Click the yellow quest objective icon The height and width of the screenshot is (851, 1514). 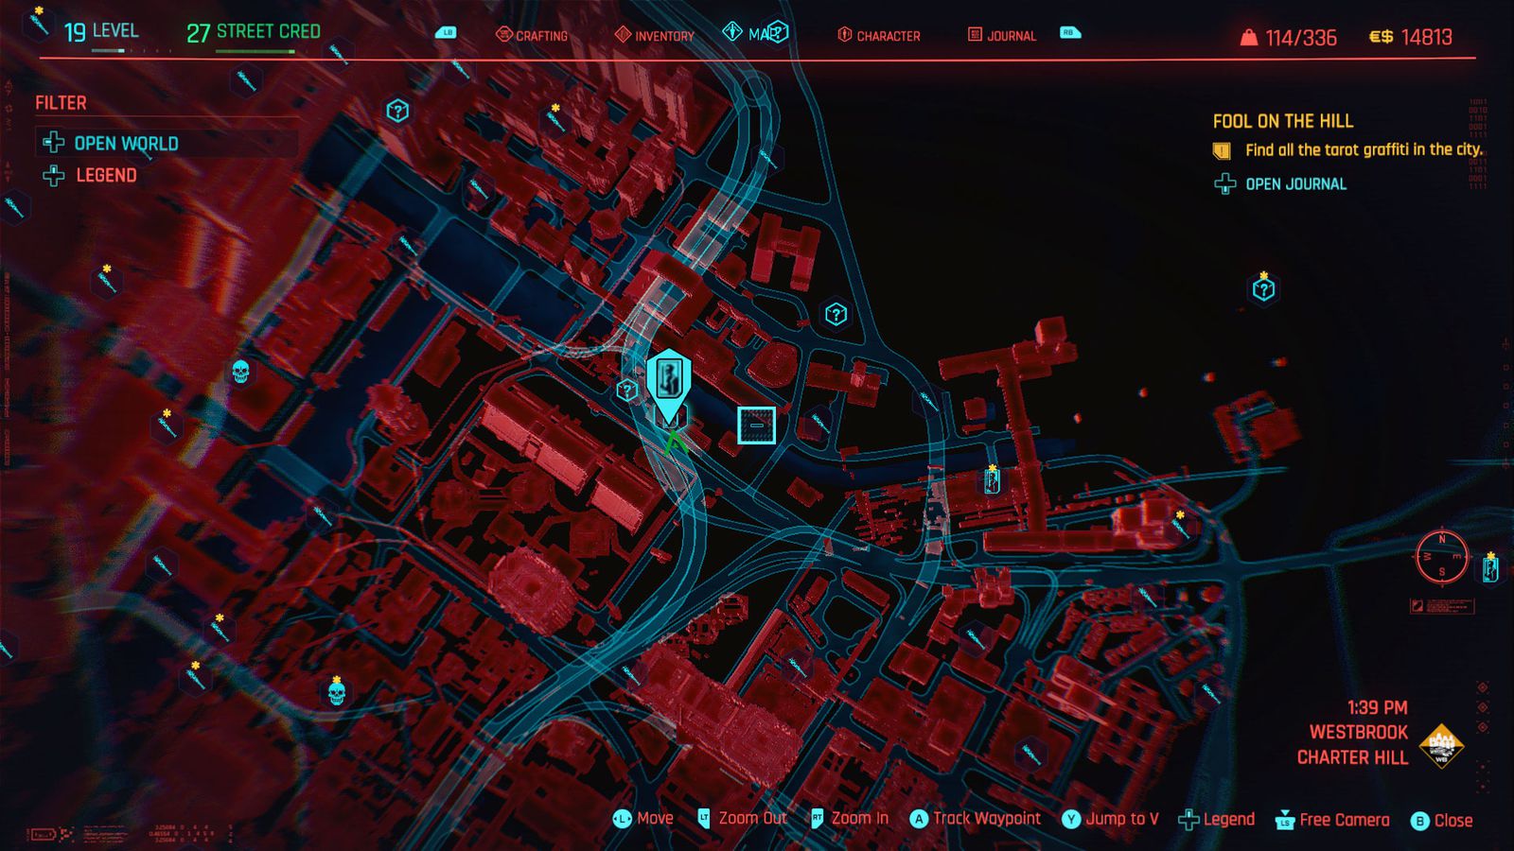[x=1222, y=150]
